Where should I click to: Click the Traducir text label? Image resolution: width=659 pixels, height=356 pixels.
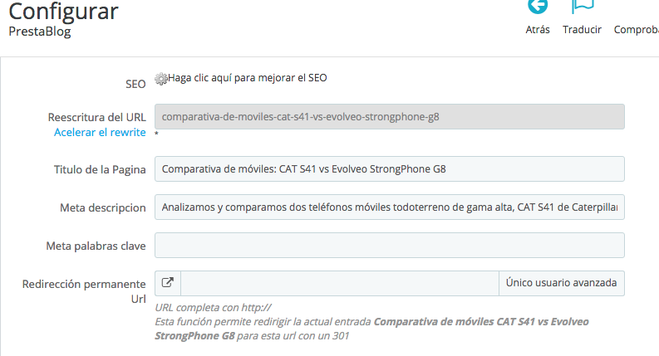coord(582,29)
